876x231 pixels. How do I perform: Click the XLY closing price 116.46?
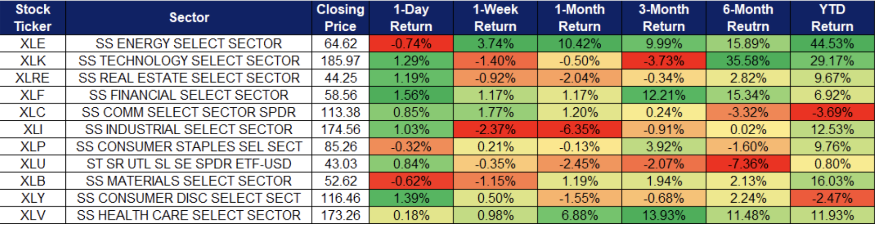pos(340,198)
